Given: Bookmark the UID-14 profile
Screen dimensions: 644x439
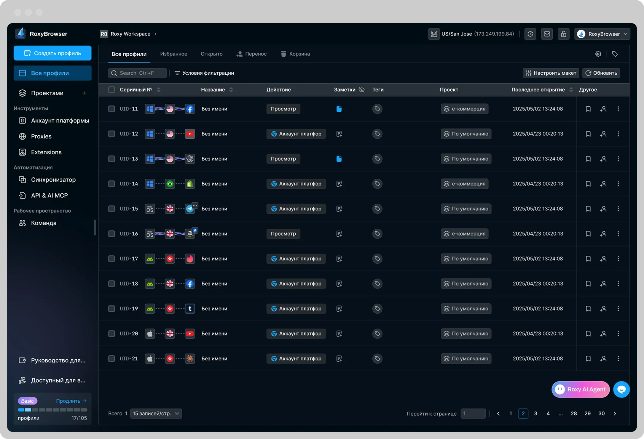Looking at the screenshot, I should coord(588,184).
